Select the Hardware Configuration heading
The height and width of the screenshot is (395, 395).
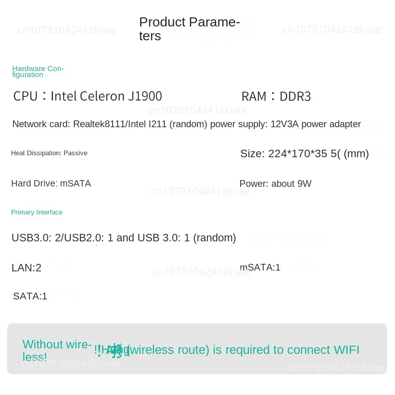click(38, 71)
